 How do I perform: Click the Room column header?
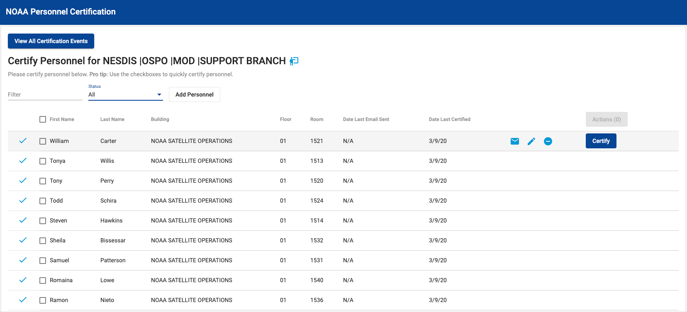pyautogui.click(x=317, y=119)
